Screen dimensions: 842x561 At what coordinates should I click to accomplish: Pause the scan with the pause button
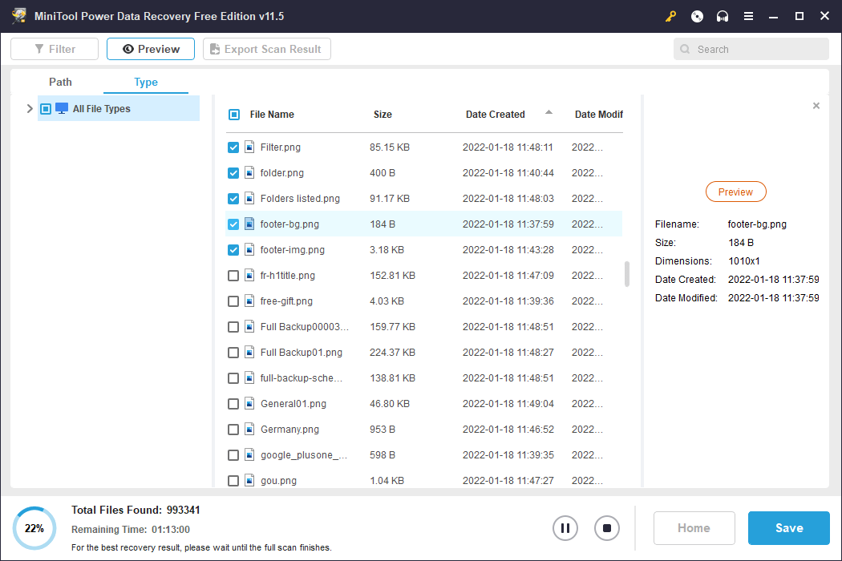[565, 528]
